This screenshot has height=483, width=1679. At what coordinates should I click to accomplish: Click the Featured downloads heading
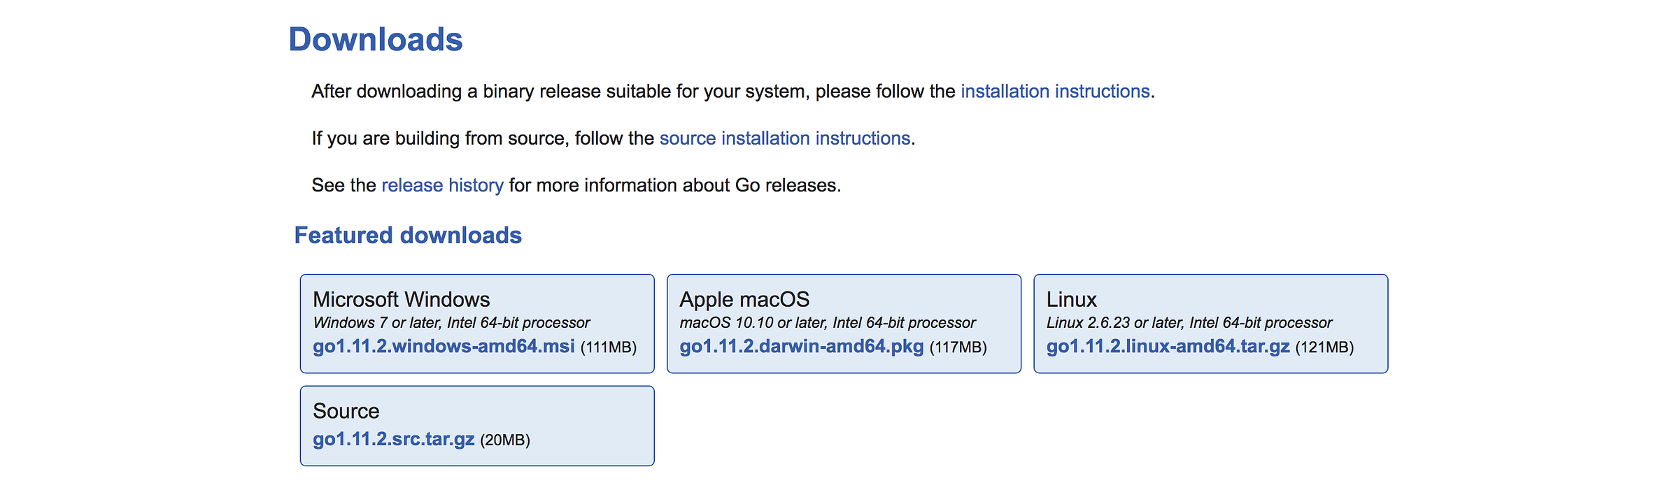[408, 236]
